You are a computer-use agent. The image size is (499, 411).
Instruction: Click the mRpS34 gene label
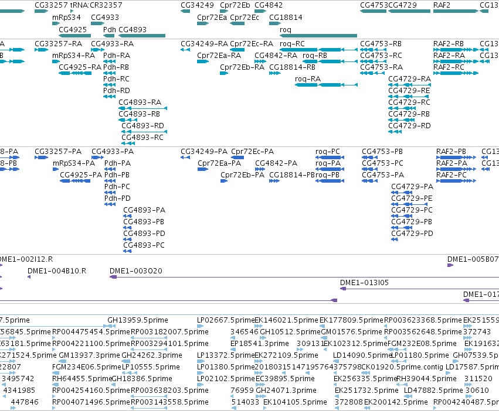(x=66, y=18)
